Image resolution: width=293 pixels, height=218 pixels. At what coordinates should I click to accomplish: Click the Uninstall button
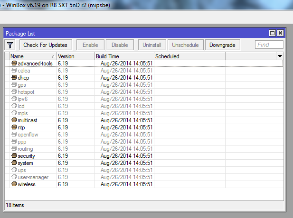click(x=152, y=45)
